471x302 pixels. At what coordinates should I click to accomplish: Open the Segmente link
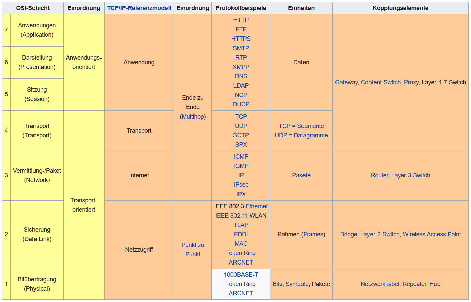click(311, 126)
